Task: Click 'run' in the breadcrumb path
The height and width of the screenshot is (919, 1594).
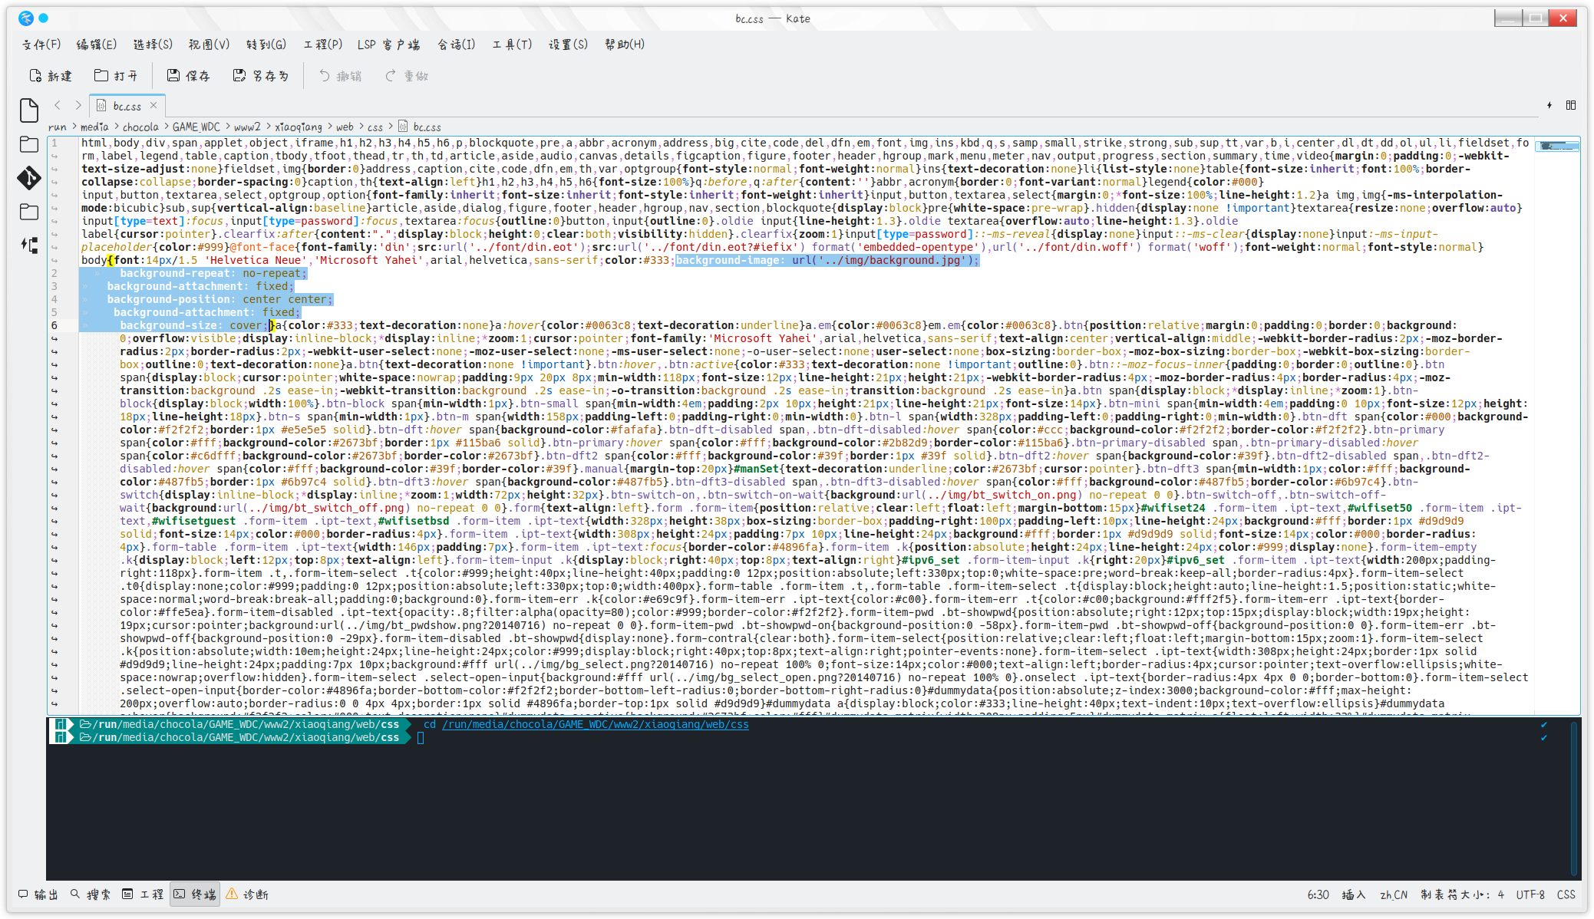Action: [x=57, y=127]
